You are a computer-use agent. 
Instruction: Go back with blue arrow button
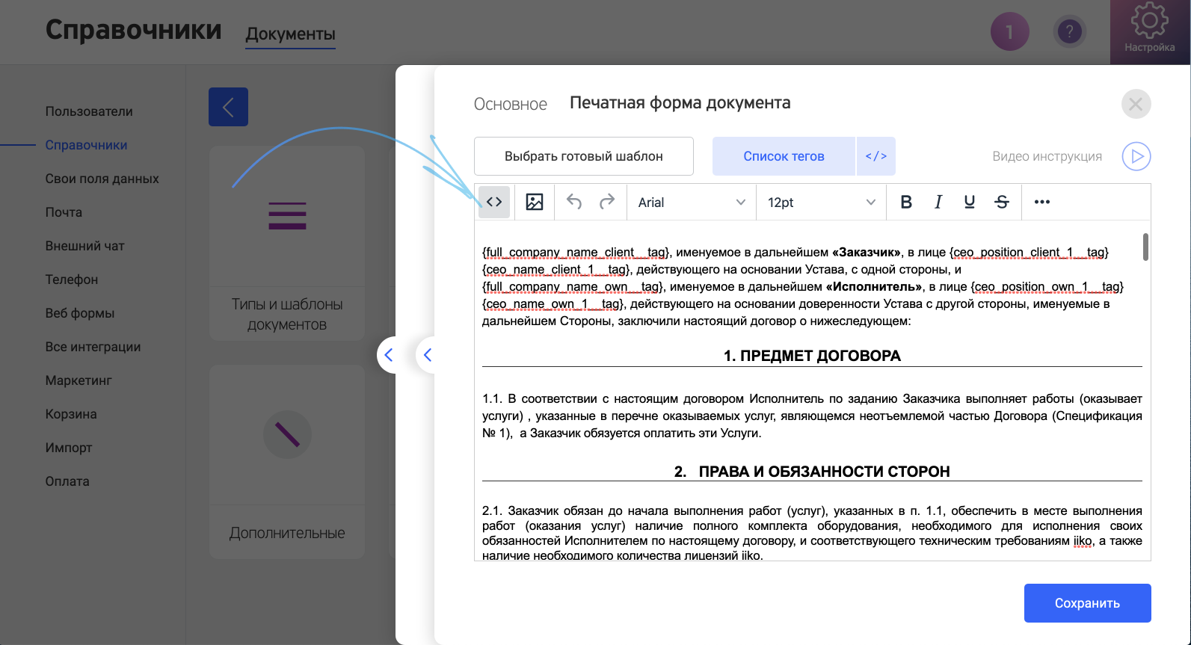[x=228, y=107]
